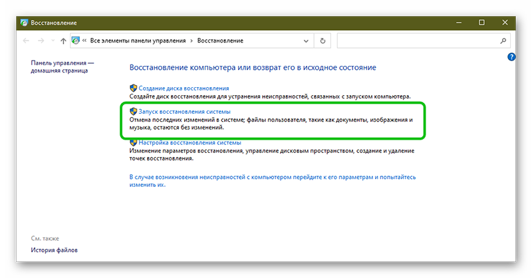Click shield icon beside 'Запуск восстановления системы'
Image resolution: width=532 pixels, height=278 pixels.
[x=134, y=111]
